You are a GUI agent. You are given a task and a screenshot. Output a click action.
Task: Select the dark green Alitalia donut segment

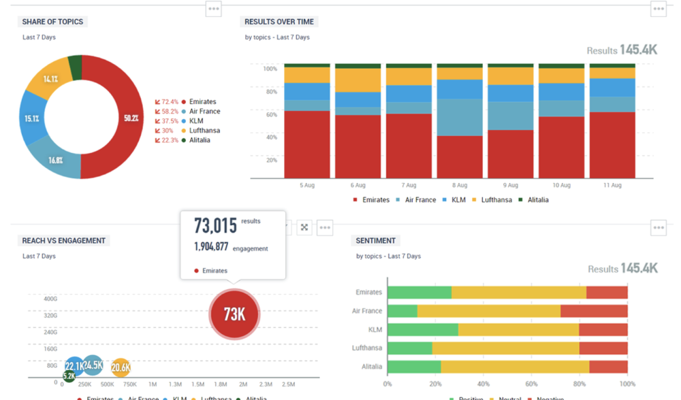(x=76, y=67)
